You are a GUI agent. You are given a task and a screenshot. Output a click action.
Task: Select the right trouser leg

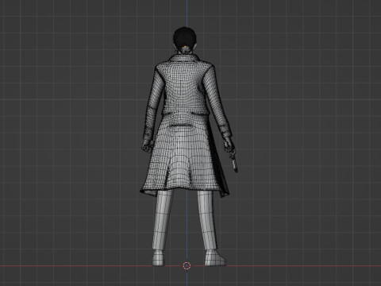[208, 220]
